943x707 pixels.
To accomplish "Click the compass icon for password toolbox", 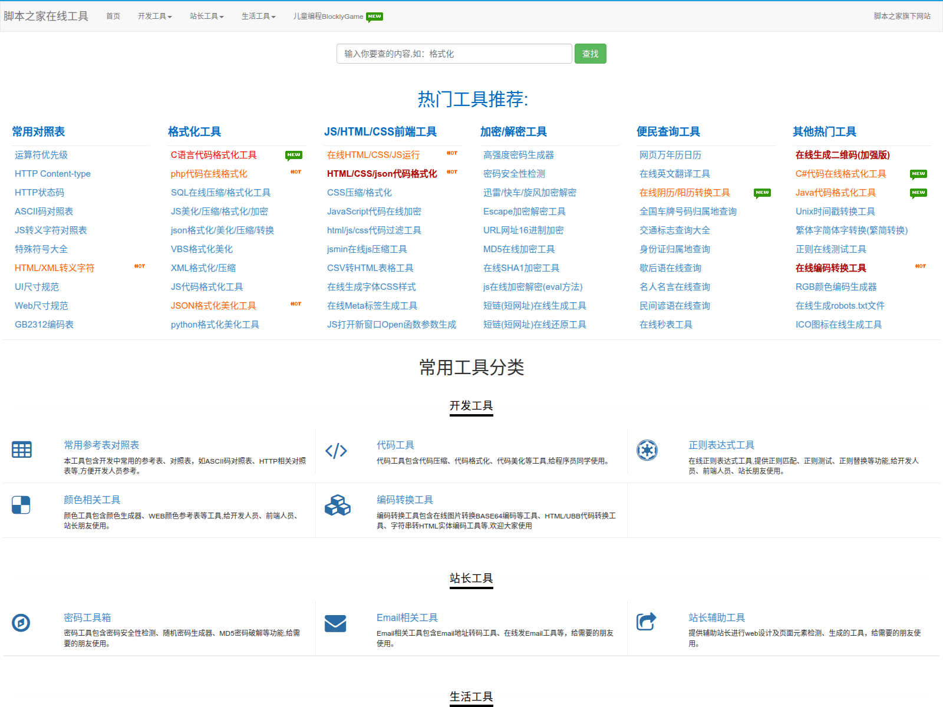I will point(21,623).
